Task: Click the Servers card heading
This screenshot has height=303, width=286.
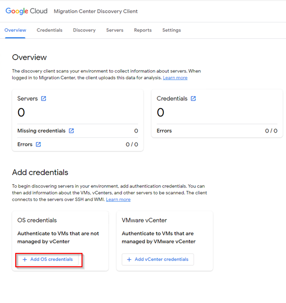Action: pos(27,99)
